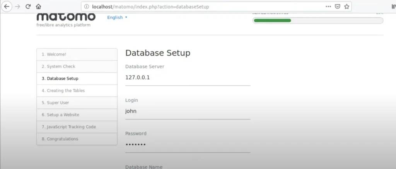The height and width of the screenshot is (169, 396).
Task: Open the Library icon in the browser toolbar
Action: click(394, 7)
